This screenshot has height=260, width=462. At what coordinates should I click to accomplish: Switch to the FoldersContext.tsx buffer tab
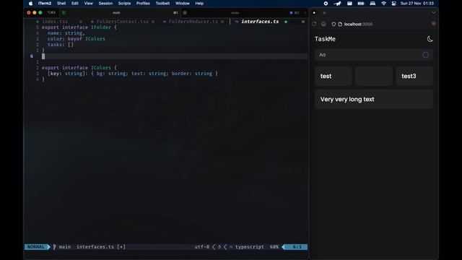122,22
